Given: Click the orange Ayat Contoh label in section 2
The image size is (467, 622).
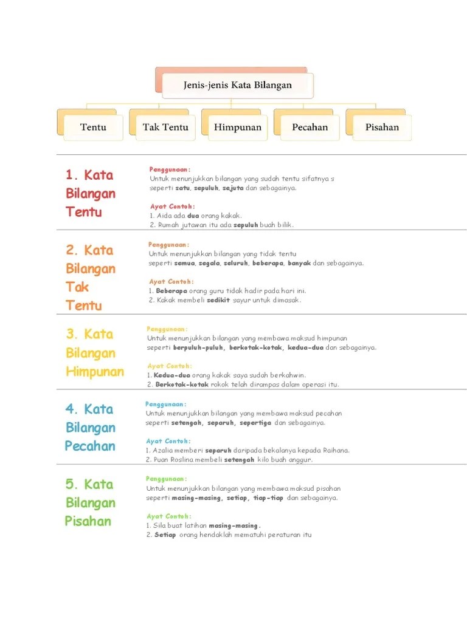Looking at the screenshot, I should pos(171,281).
